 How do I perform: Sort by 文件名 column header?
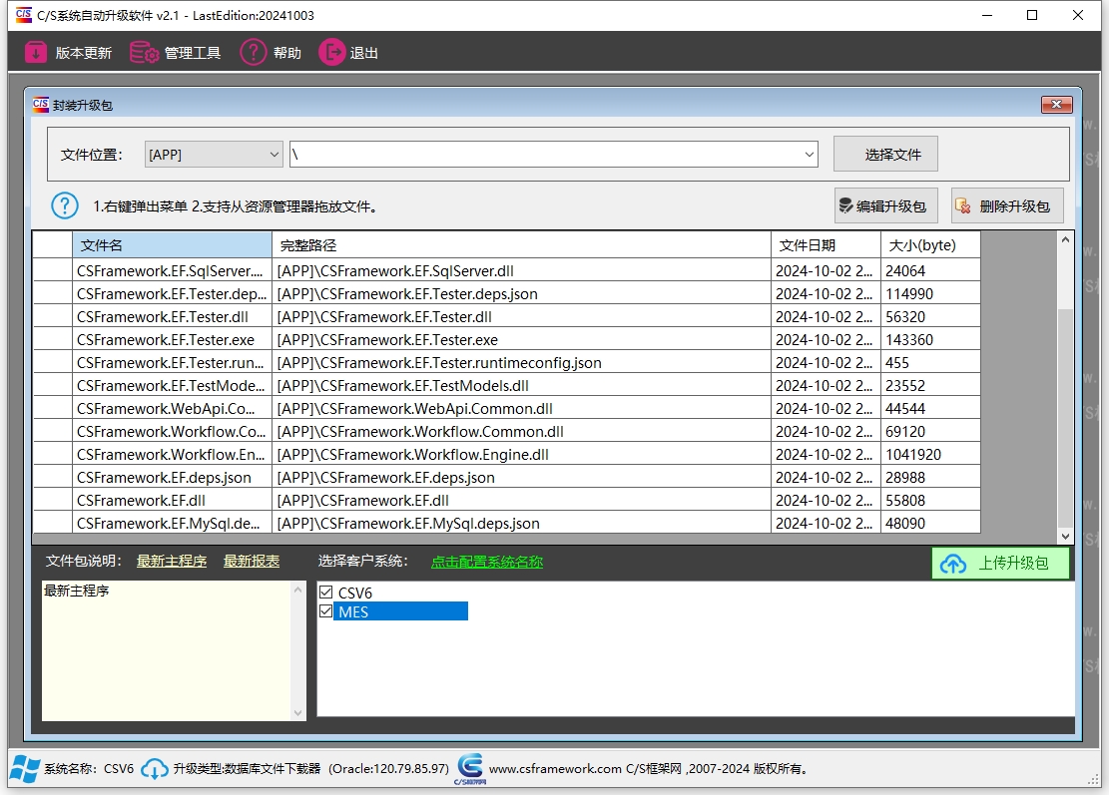click(172, 245)
